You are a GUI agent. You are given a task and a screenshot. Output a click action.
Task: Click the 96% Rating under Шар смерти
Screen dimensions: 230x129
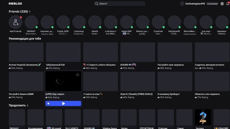(x=52, y=97)
